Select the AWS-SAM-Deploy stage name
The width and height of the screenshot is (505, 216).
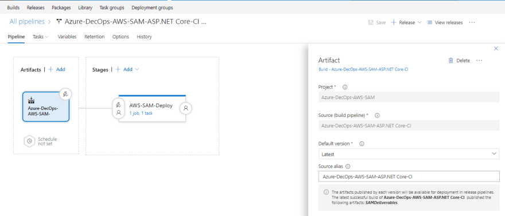tap(151, 105)
